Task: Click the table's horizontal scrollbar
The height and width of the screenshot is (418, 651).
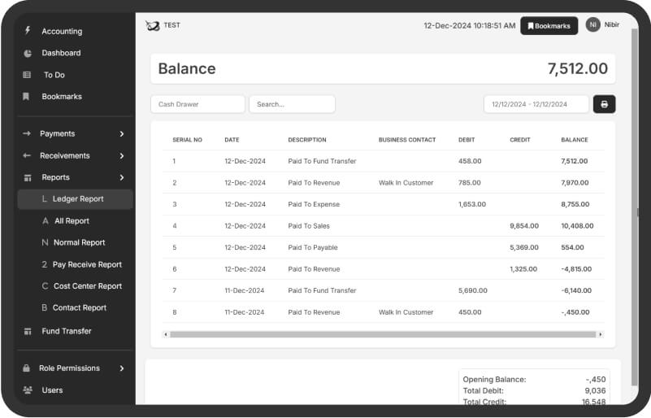Action: tap(382, 334)
